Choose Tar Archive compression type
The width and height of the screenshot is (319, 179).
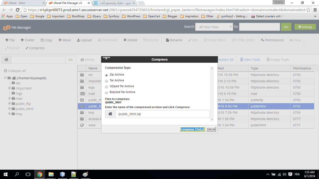tap(107, 81)
